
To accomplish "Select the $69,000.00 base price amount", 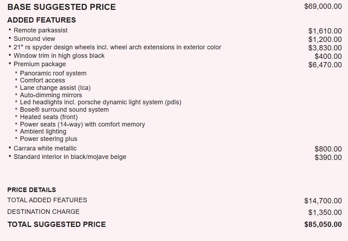I will [x=323, y=6].
